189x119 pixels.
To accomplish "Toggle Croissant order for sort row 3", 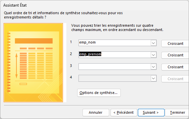I will pyautogui.click(x=175, y=67).
